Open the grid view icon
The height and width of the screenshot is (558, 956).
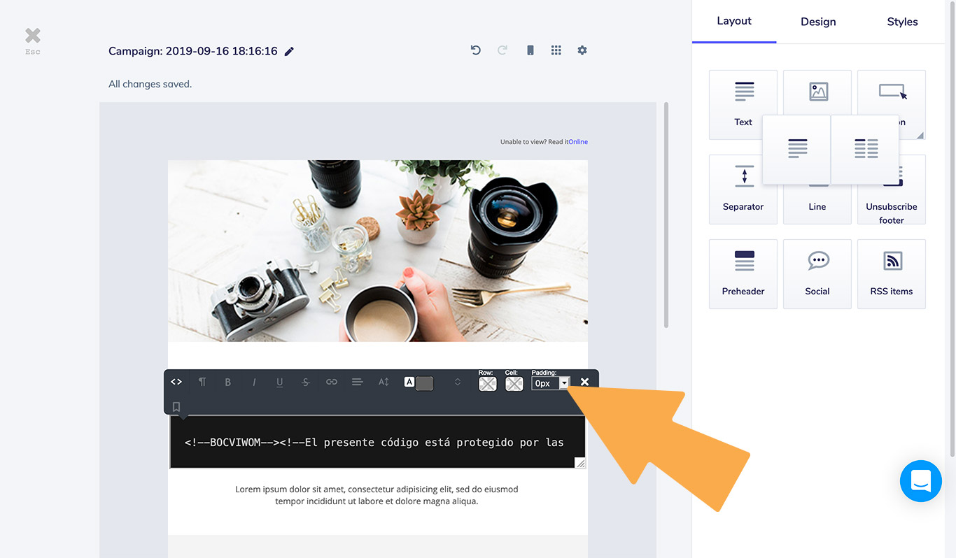(x=556, y=50)
